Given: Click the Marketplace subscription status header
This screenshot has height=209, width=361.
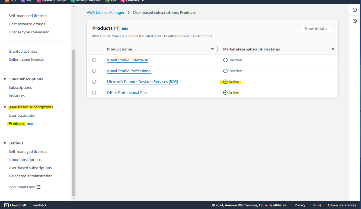Looking at the screenshot, I should click(x=251, y=49).
